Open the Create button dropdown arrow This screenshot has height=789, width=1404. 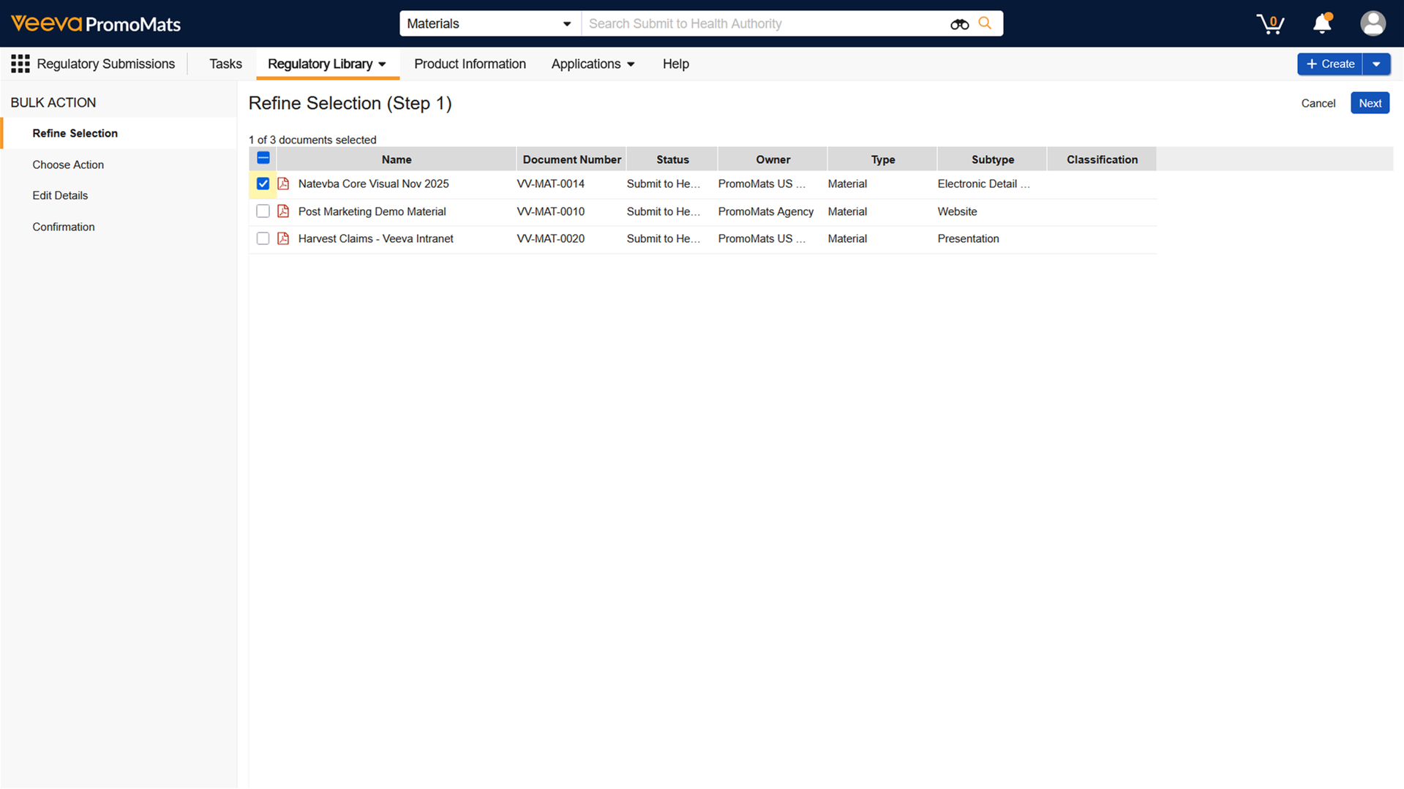(x=1378, y=64)
